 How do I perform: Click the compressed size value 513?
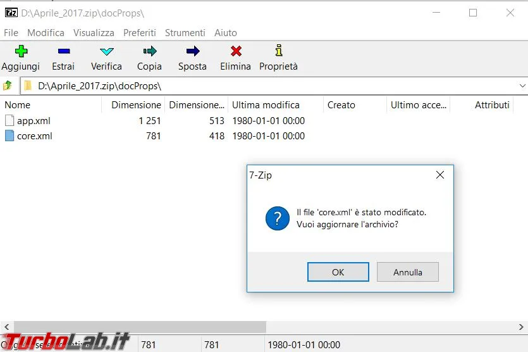[x=216, y=121]
